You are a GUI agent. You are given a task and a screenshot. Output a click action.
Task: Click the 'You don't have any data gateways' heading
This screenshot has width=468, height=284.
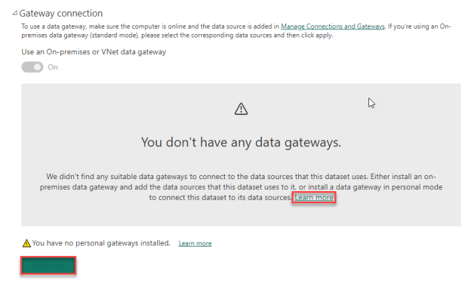[x=241, y=142]
